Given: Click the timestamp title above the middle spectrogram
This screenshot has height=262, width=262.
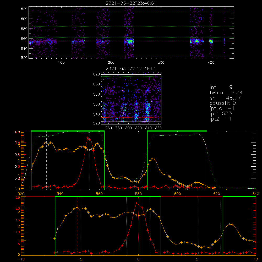Looking at the screenshot, I should 131,69.
